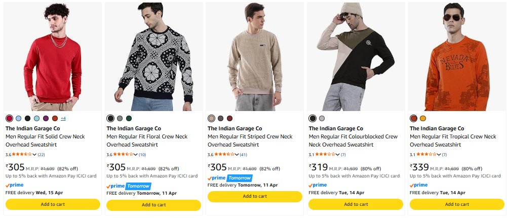Screen dimensions: 507x218
Task: Select the grey swatch on the Colourblocked sweatshirt
Action: [x=322, y=118]
